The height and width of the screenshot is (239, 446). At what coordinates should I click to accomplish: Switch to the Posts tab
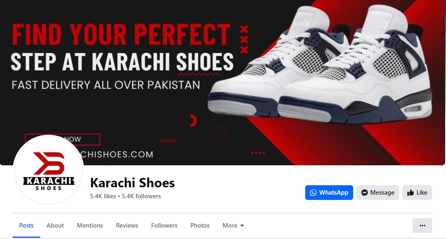(26, 226)
